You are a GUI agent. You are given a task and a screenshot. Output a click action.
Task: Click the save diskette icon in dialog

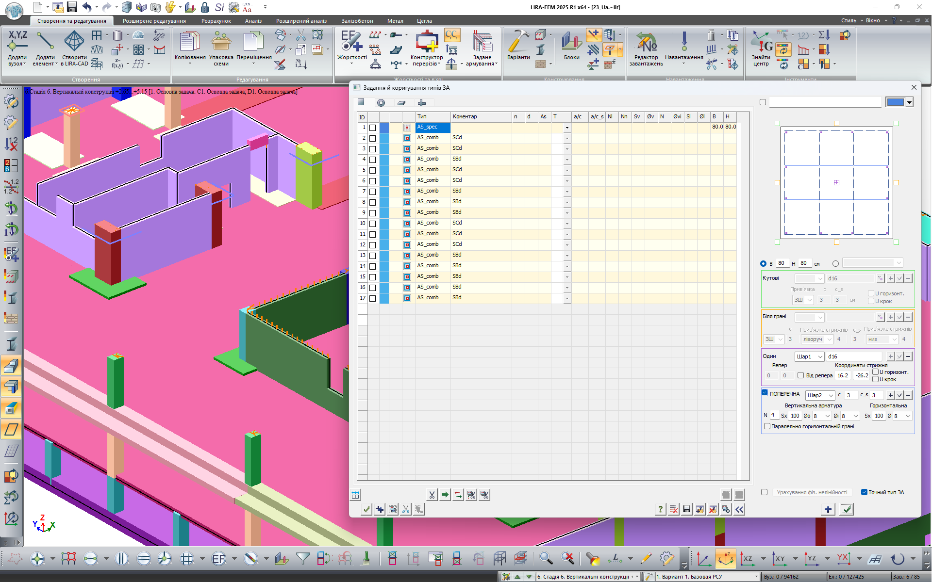click(x=686, y=509)
